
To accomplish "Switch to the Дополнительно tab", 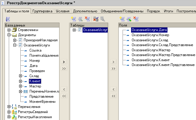I will coord(85,11).
